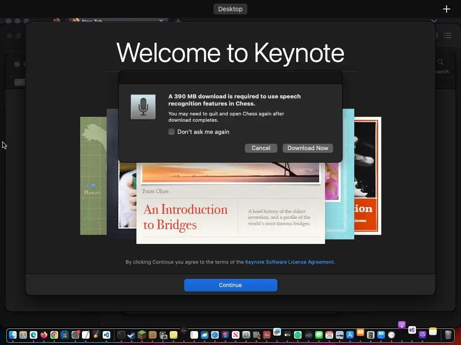
Task: Launch Minecraft grass block icon
Action: click(142, 335)
